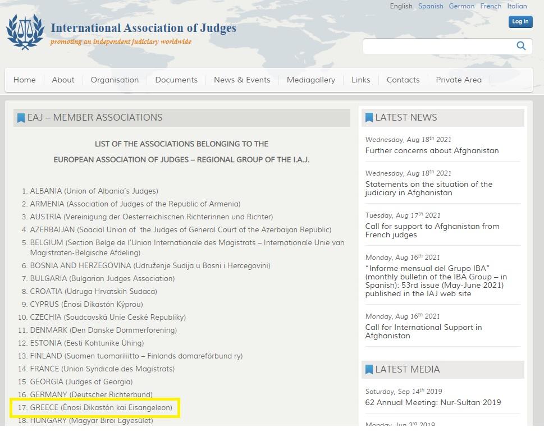
Task: Open the Links menu item
Action: [361, 80]
